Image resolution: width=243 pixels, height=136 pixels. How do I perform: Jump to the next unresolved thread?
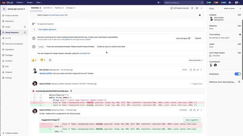click(x=197, y=8)
